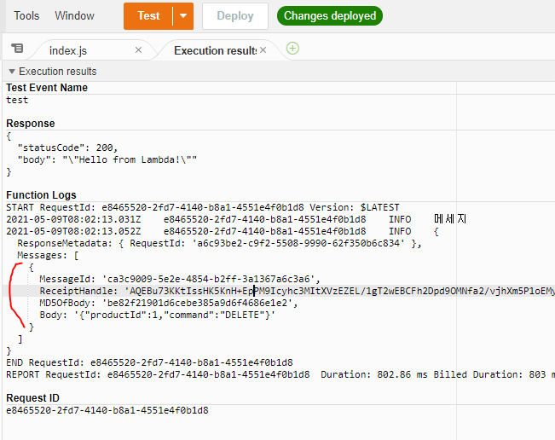Screen dimensions: 555x440
Task: Click the REPORT RequestId Duration line
Action: (x=280, y=374)
